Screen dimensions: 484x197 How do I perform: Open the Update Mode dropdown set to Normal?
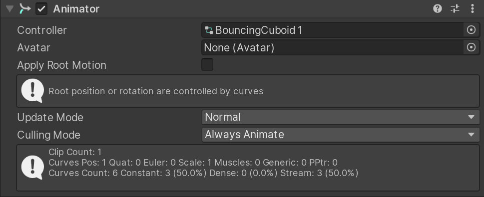coord(341,117)
